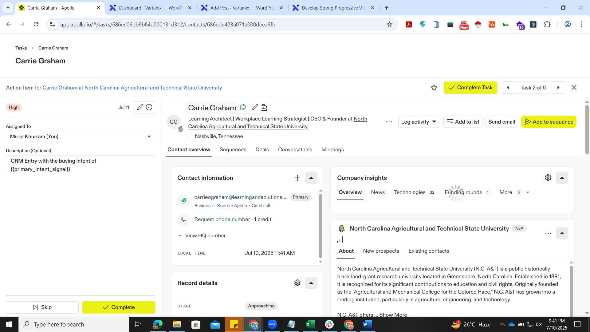Open the Funding rounds tab
This screenshot has height=332, width=590.
(467, 192)
